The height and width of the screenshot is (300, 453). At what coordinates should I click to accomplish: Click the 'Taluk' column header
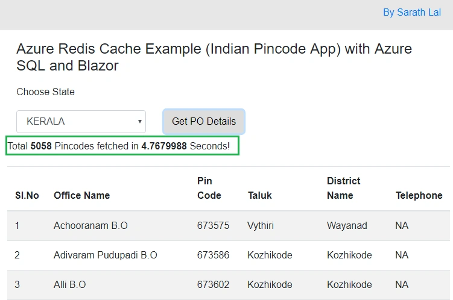(x=260, y=195)
